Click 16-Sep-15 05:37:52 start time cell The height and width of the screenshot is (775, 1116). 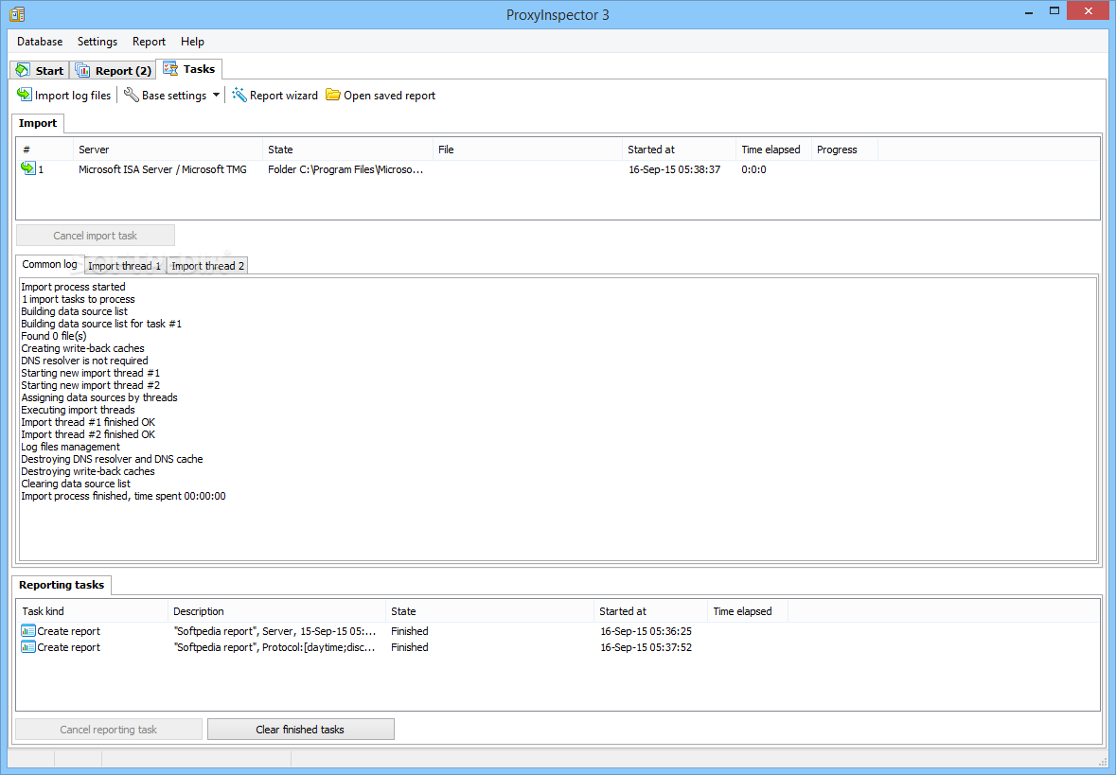coord(646,647)
